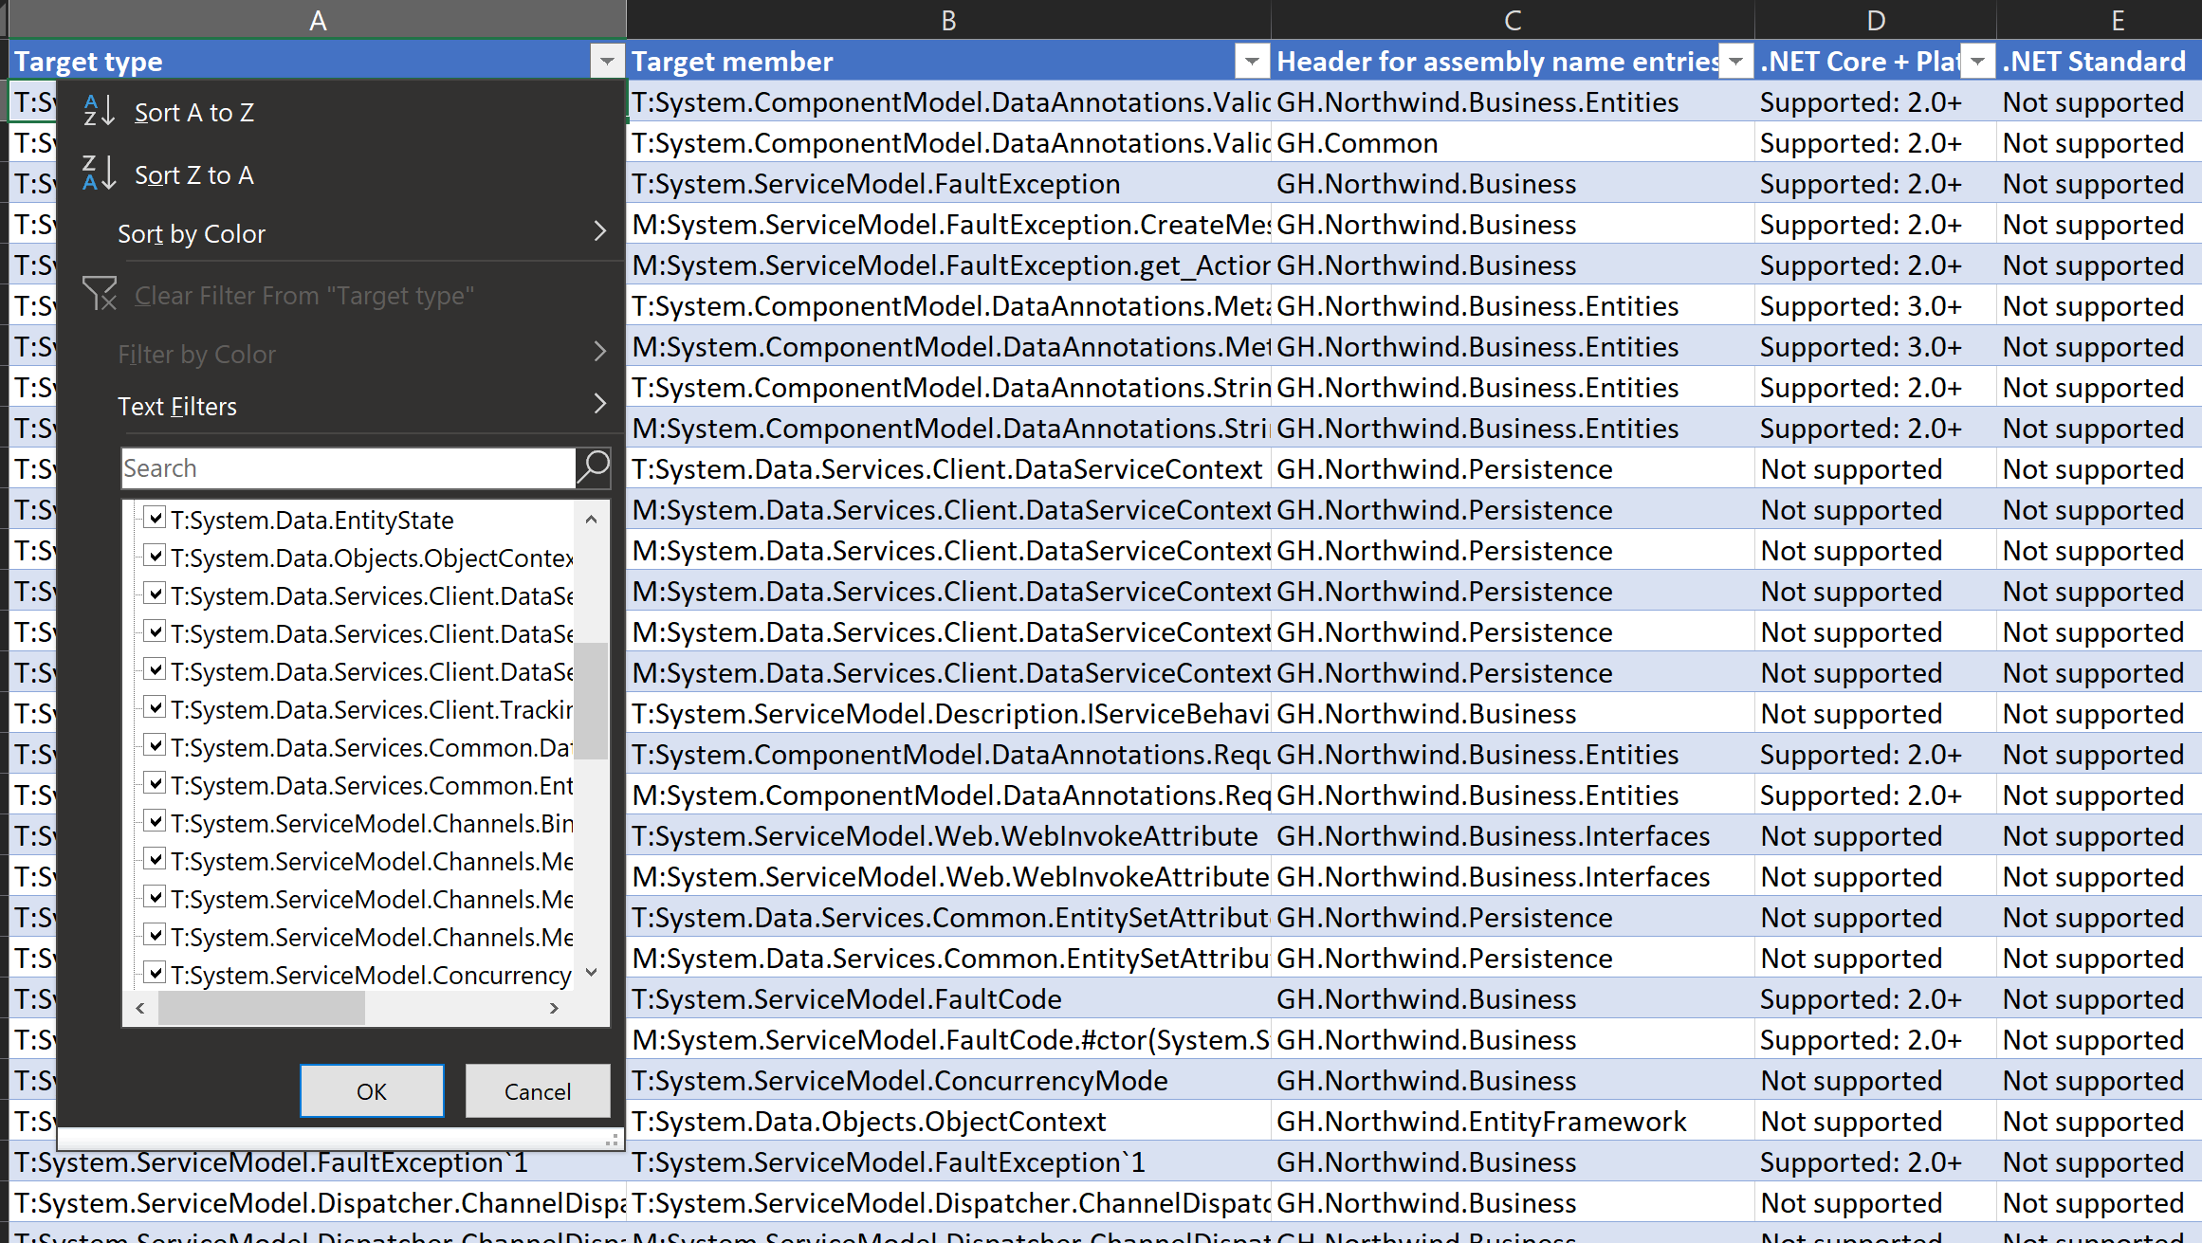Click T:System.ServiceModel.FaultCode cell
Viewport: 2202px width, 1243px height.
pos(948,999)
